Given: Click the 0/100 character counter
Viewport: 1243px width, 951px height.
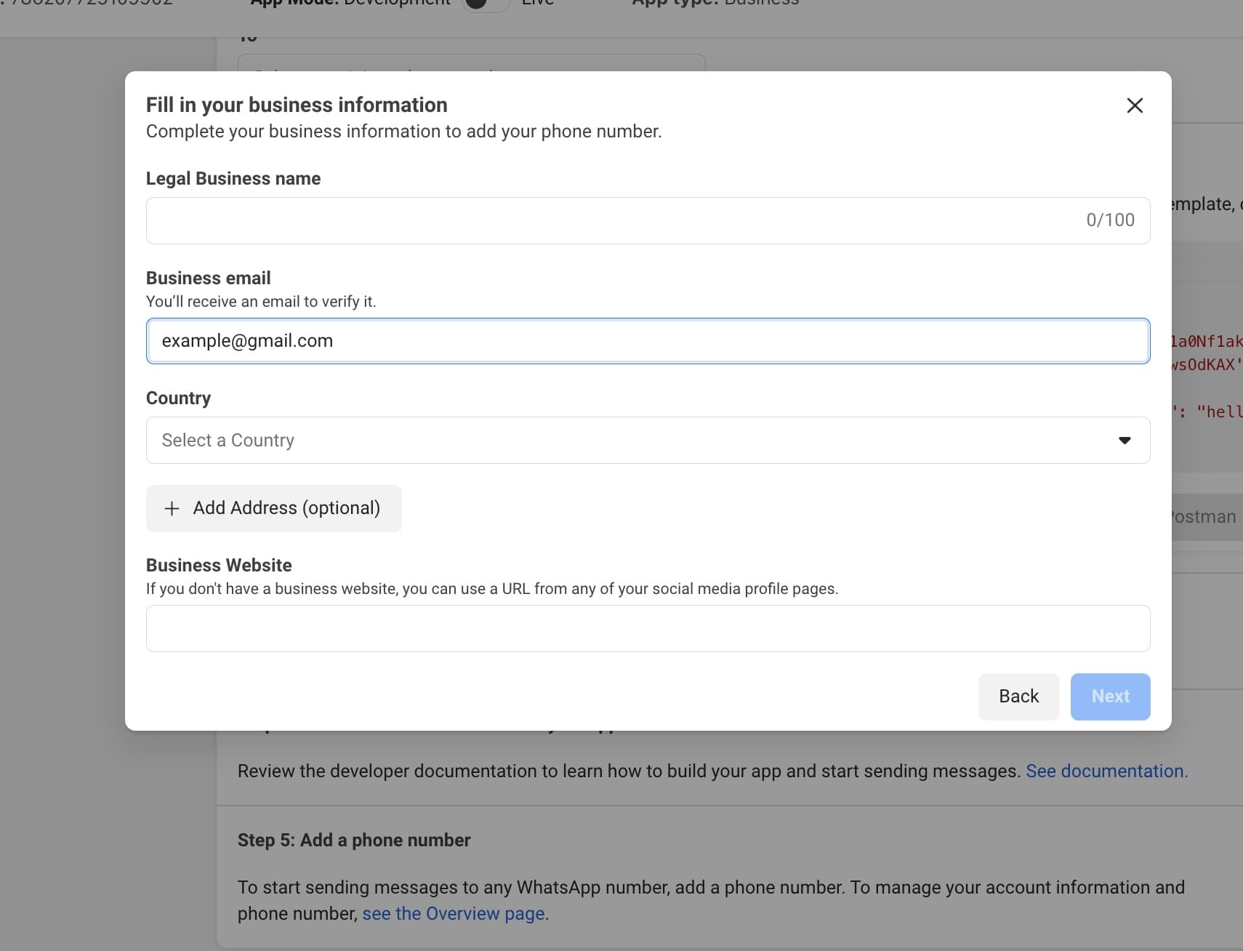Looking at the screenshot, I should [x=1111, y=220].
